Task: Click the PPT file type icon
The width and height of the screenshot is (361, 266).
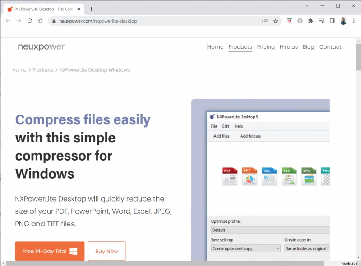Action: coord(250,176)
